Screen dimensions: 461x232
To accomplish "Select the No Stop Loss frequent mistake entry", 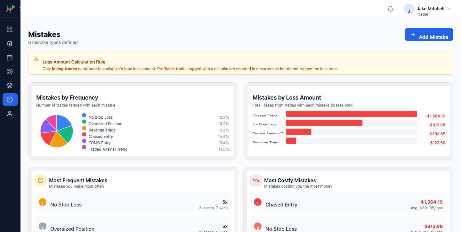I will point(133,204).
